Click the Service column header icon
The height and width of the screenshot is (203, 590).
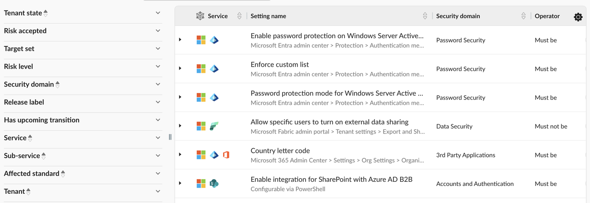tap(200, 16)
